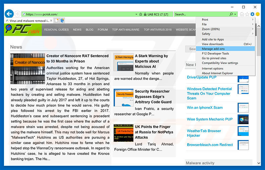
Task: Open Microsoft Edge tab button
Action: pyautogui.click(x=62, y=21)
